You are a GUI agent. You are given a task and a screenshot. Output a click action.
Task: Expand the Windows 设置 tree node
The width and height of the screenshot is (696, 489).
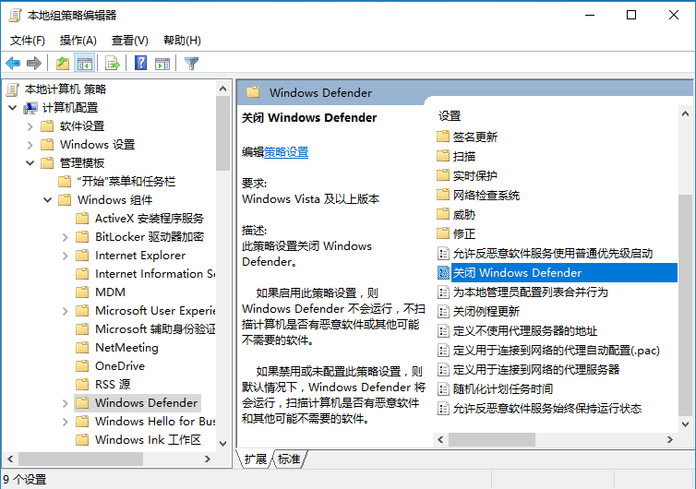[30, 145]
